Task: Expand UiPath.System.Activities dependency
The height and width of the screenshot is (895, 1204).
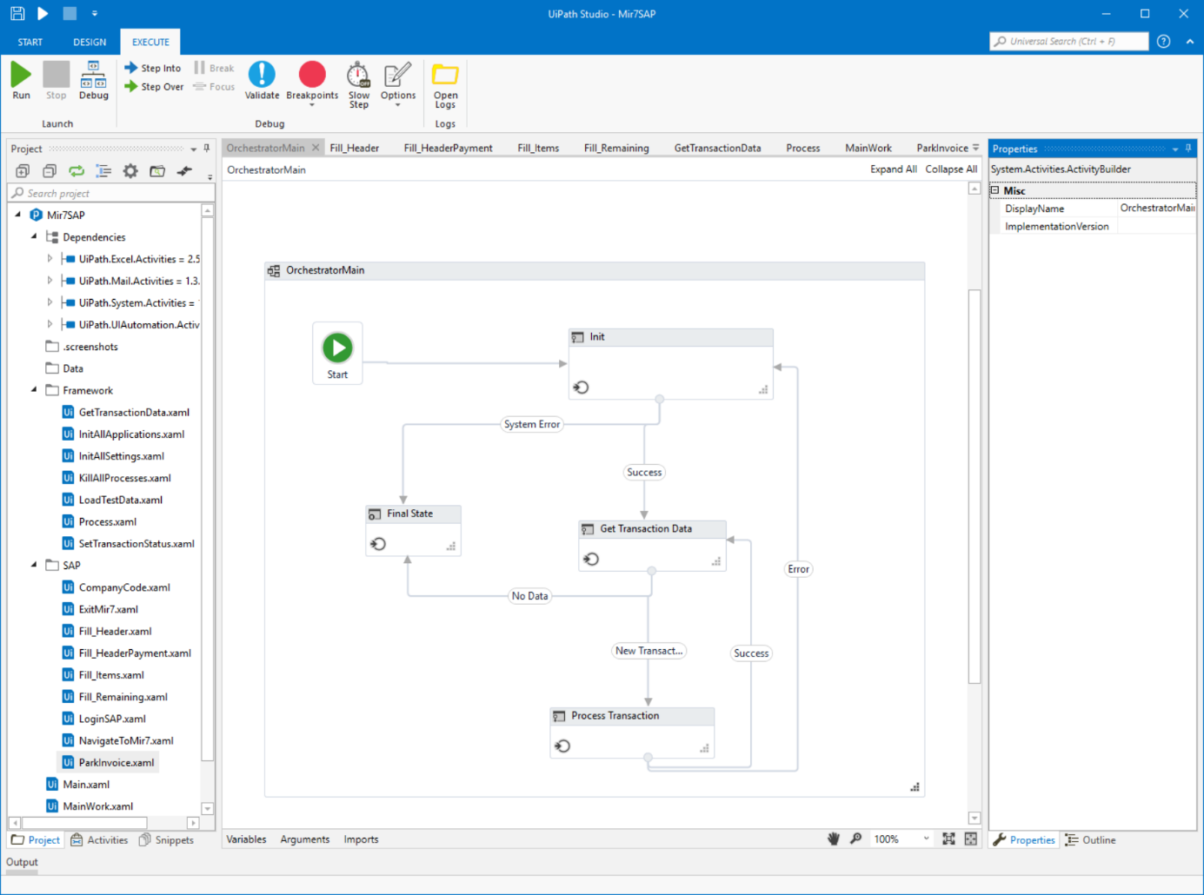Action: (x=50, y=302)
